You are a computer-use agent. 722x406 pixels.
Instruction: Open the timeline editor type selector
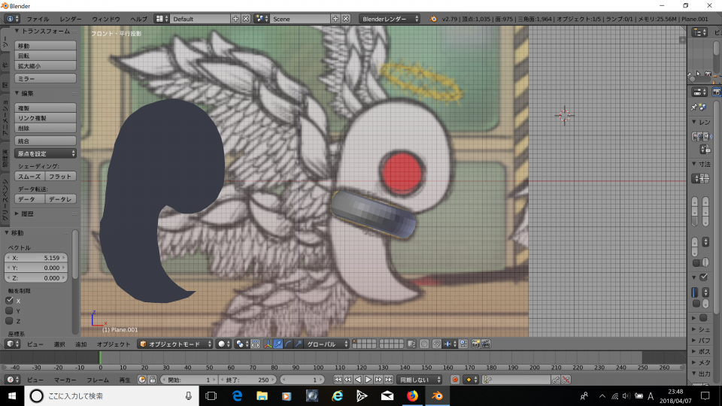pos(13,380)
